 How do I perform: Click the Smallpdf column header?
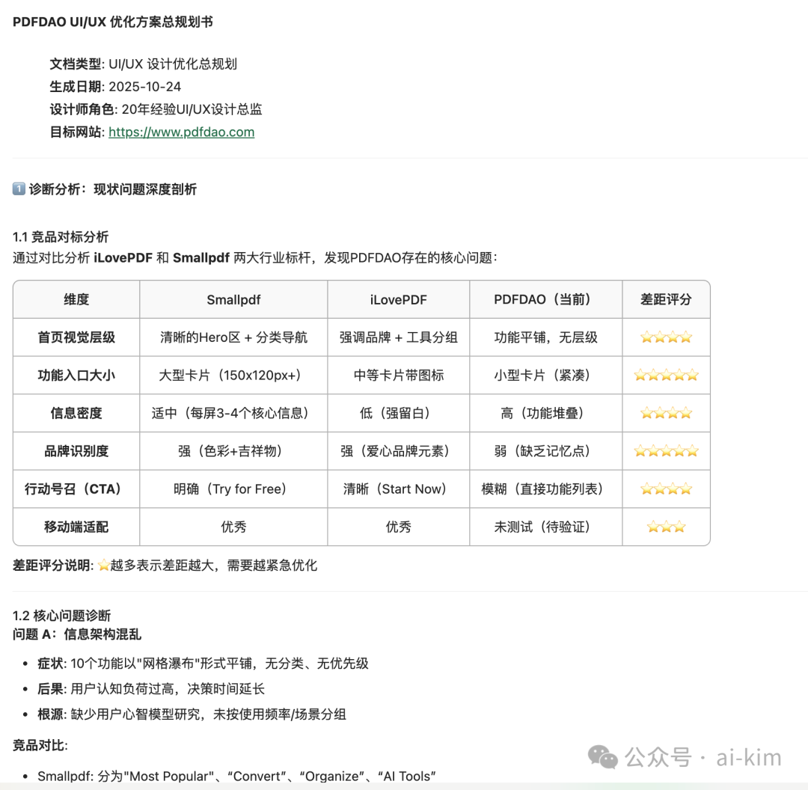pos(233,299)
